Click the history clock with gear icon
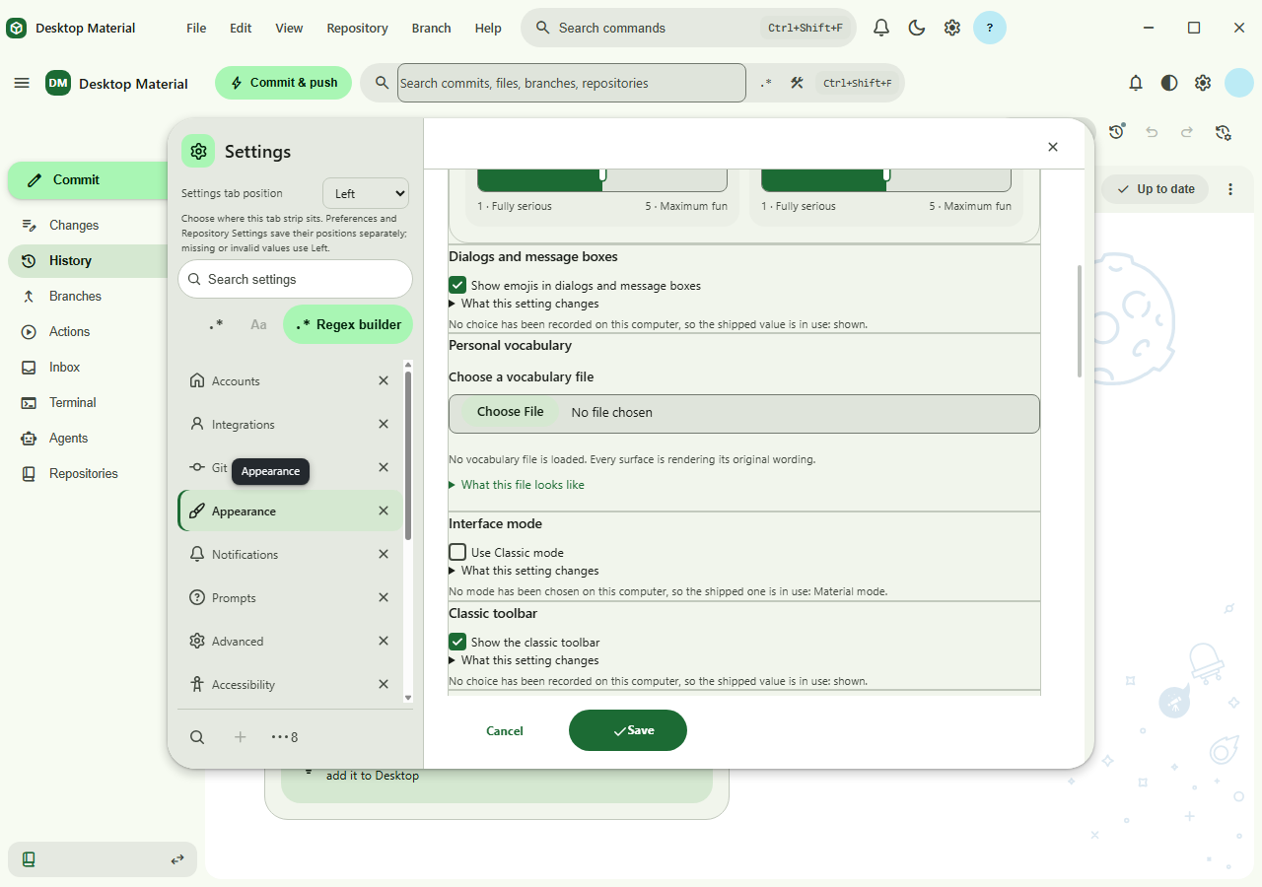1262x887 pixels. 1224,132
